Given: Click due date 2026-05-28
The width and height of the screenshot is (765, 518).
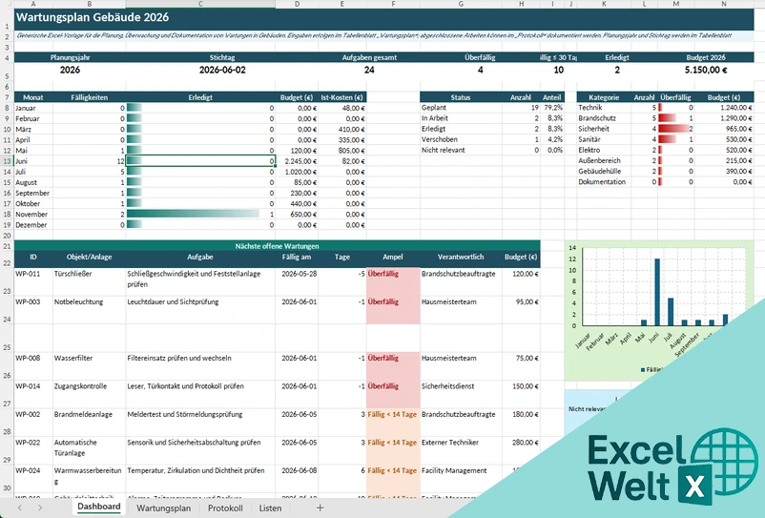Looking at the screenshot, I should (297, 281).
